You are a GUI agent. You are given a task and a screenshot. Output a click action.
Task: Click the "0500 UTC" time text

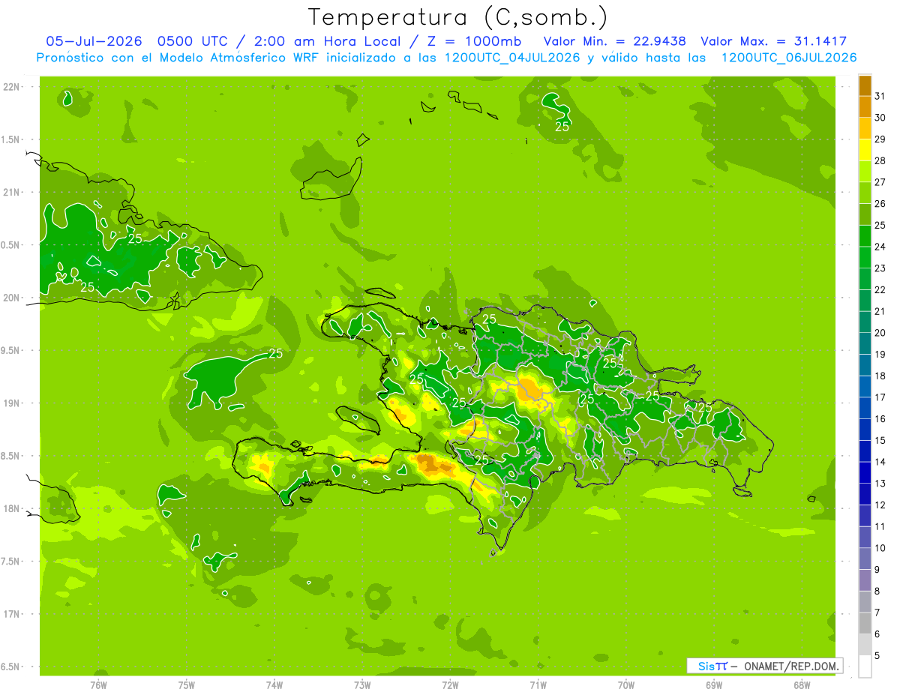(193, 41)
